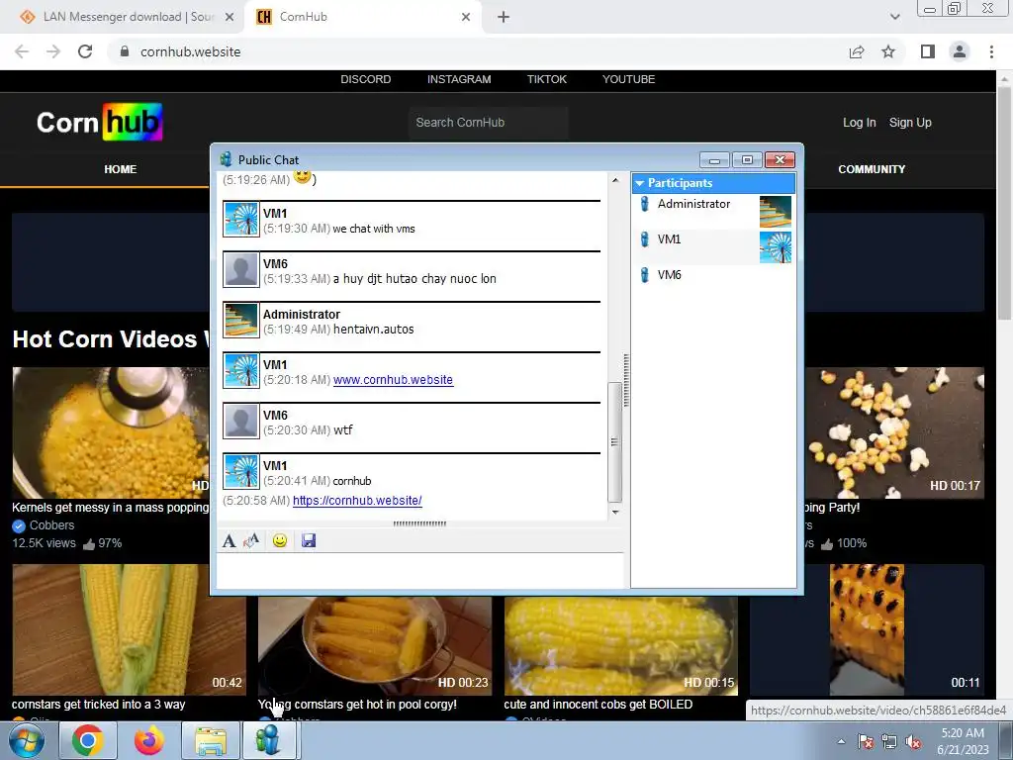The image size is (1013, 760).
Task: Open the grilled corn thumbnail showing 00:11
Action: (x=867, y=630)
